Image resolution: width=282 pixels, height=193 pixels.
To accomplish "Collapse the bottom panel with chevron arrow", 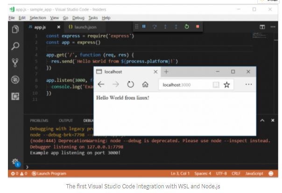I will 261,120.
